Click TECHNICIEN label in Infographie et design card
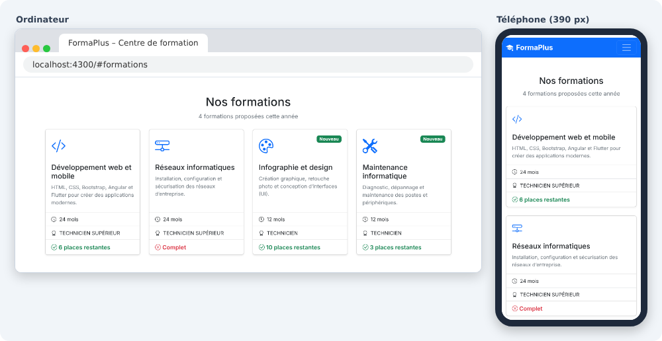The image size is (662, 341). [282, 233]
